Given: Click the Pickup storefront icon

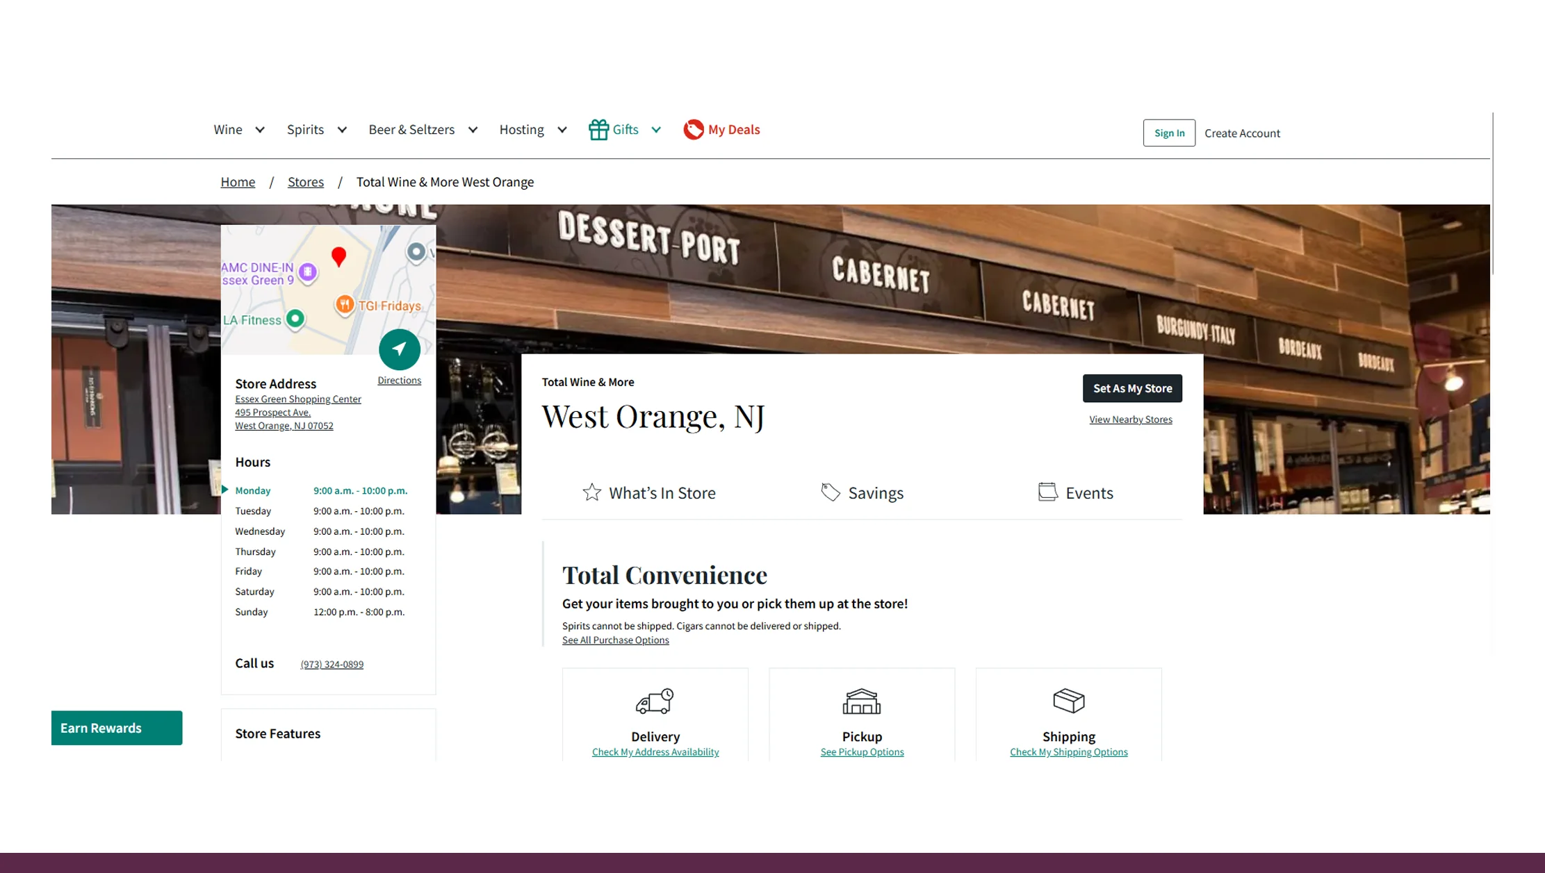Looking at the screenshot, I should point(861,701).
